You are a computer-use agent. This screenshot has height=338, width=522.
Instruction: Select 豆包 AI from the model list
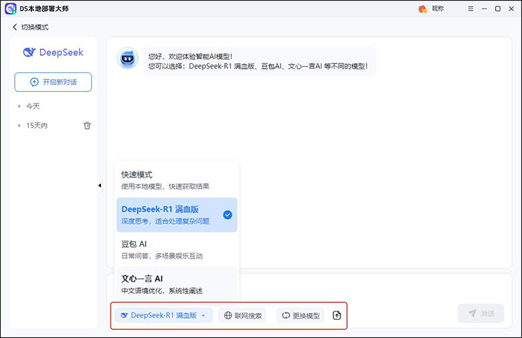point(177,250)
